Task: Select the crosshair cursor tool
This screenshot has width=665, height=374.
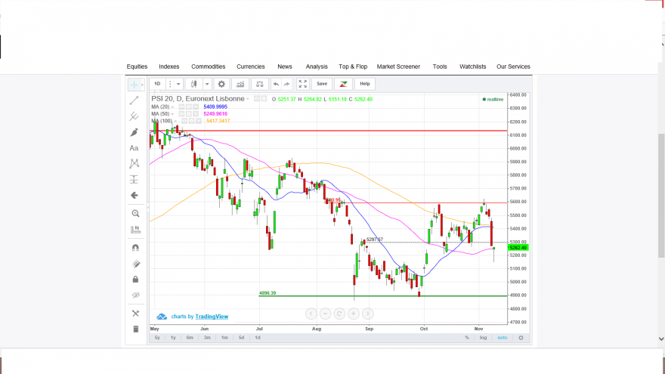Action: [134, 85]
